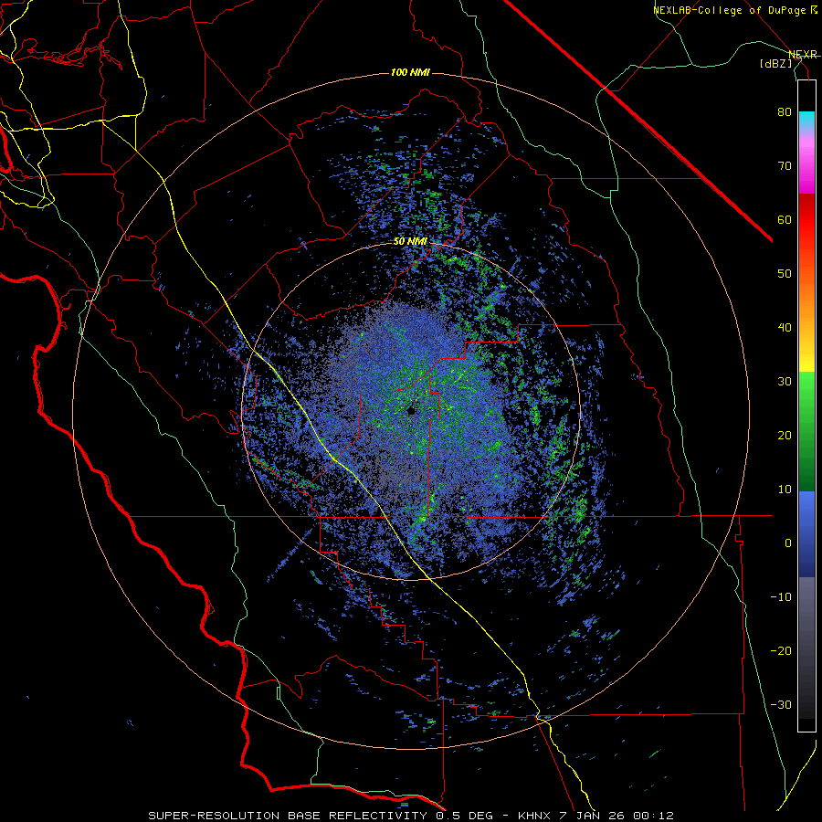
Task: Click the -30 value on the dBZ scale
Action: point(781,704)
